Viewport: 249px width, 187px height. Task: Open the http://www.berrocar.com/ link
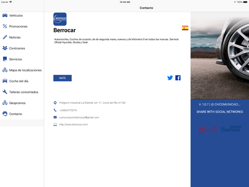click(74, 125)
